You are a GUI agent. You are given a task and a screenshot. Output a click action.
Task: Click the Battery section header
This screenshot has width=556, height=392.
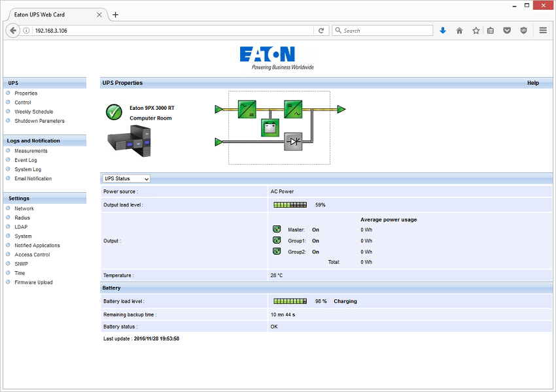pyautogui.click(x=326, y=288)
